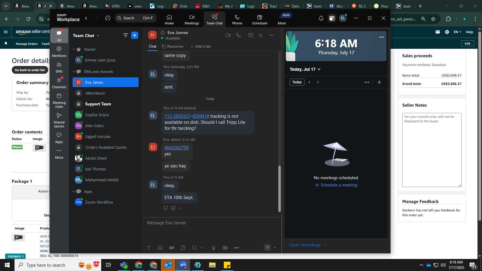Open more options in the chat header
The height and width of the screenshot is (271, 482).
click(x=272, y=35)
